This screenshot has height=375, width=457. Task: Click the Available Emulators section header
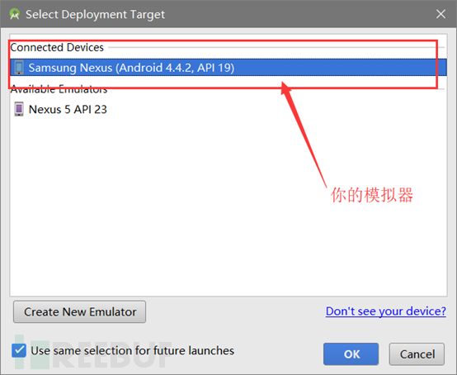pos(59,89)
